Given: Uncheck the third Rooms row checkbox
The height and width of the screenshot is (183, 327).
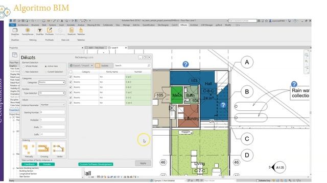Looking at the screenshot, I should [x=71, y=87].
